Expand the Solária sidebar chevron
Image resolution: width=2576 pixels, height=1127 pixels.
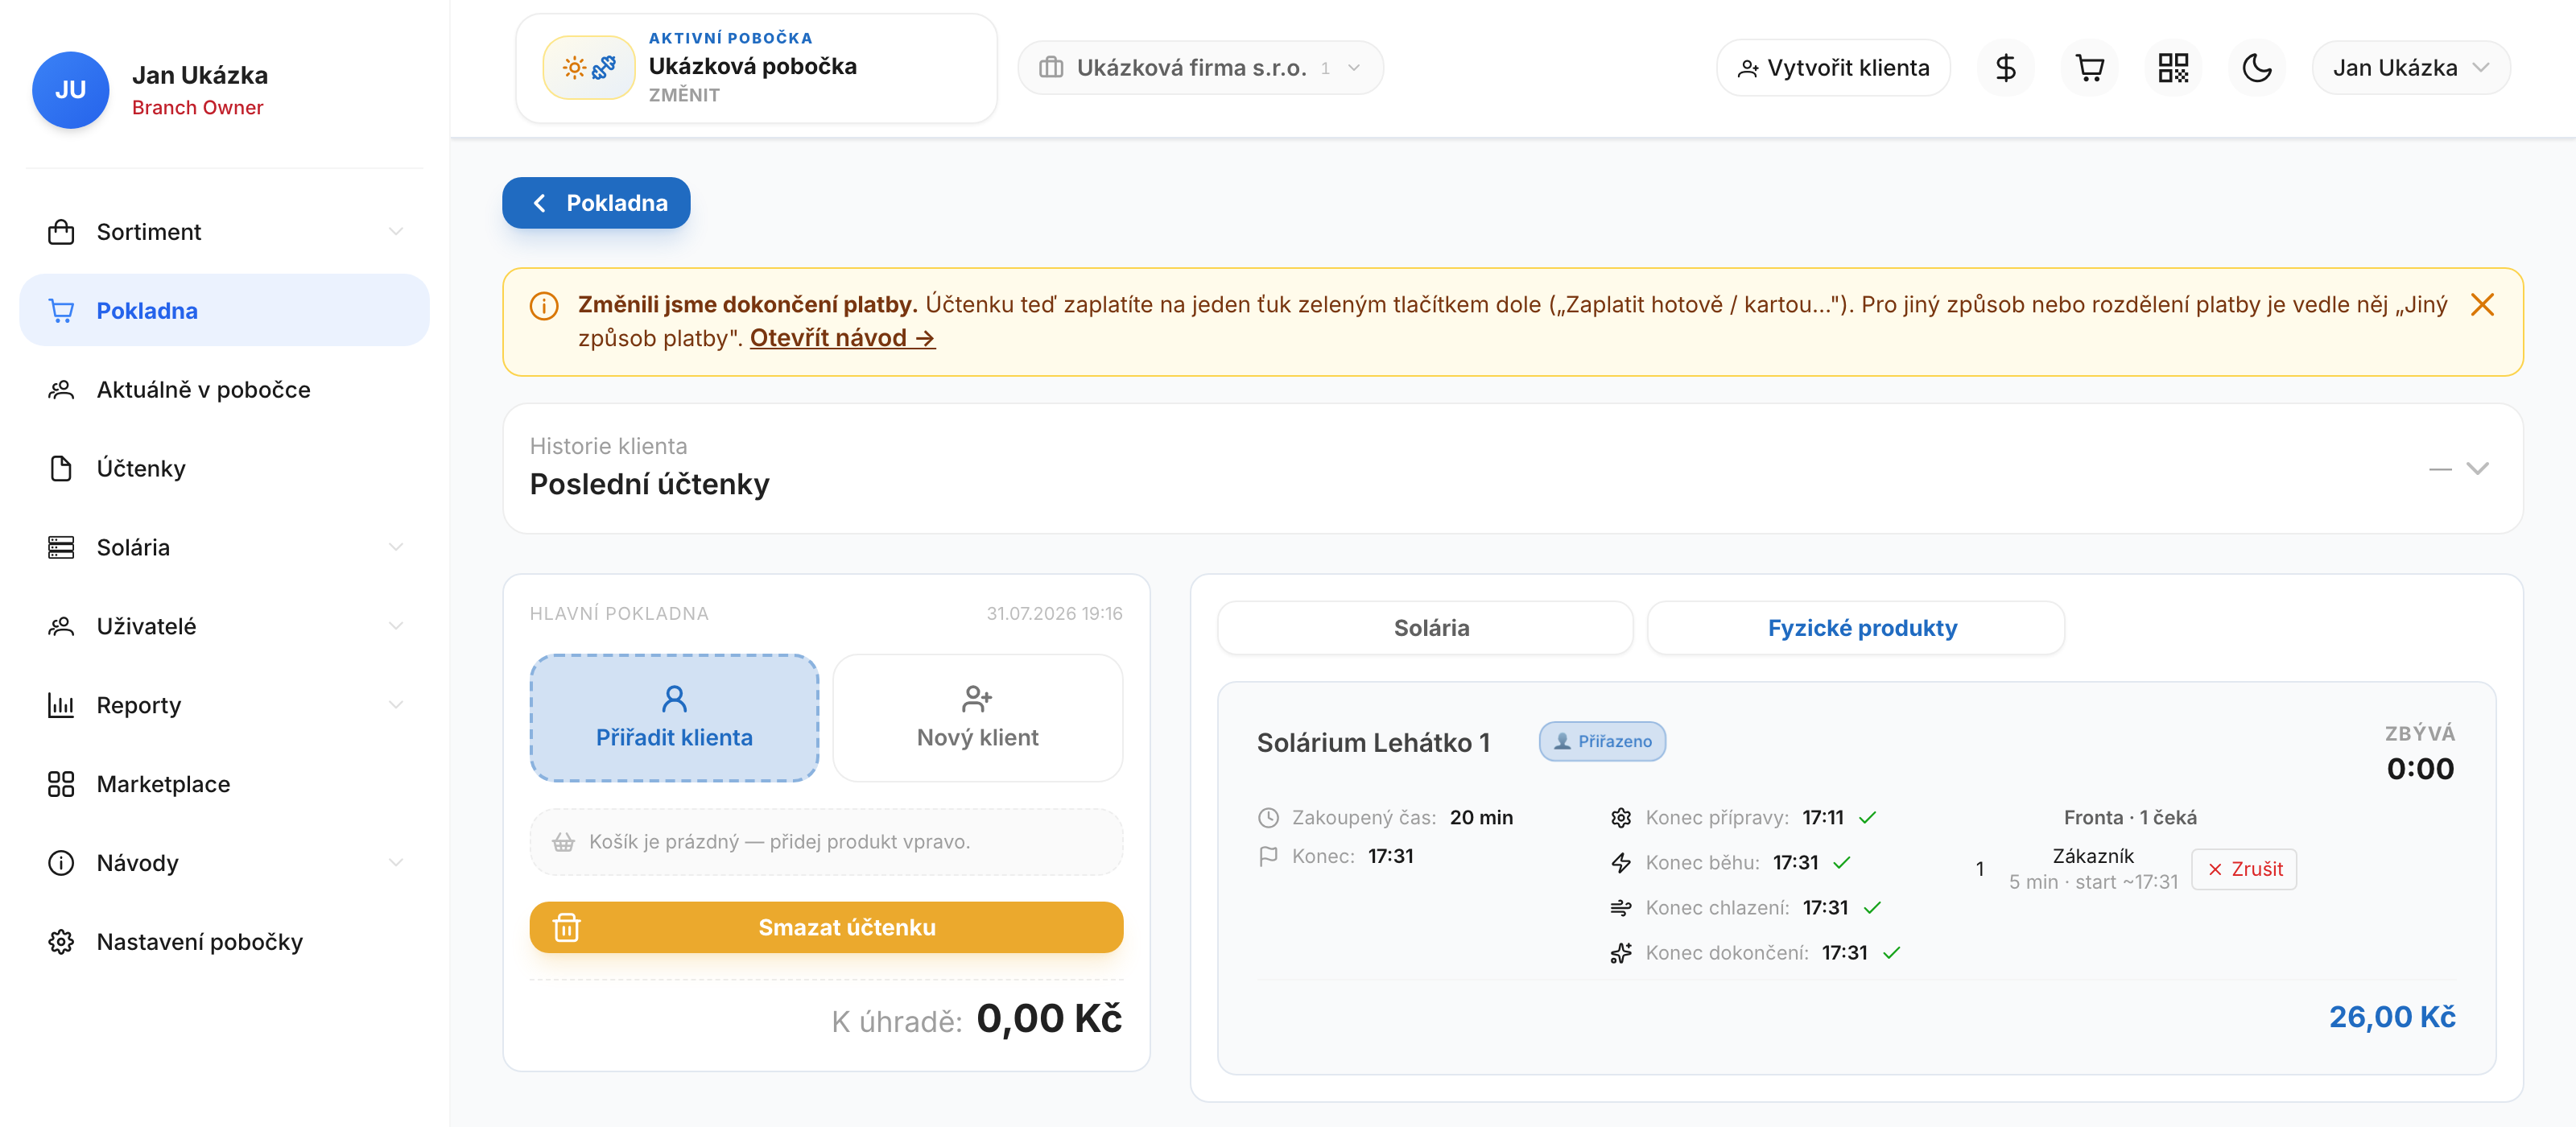396,548
